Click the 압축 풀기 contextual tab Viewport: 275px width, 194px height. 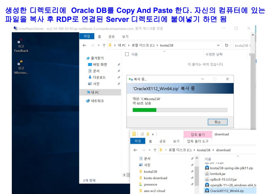tap(198, 135)
